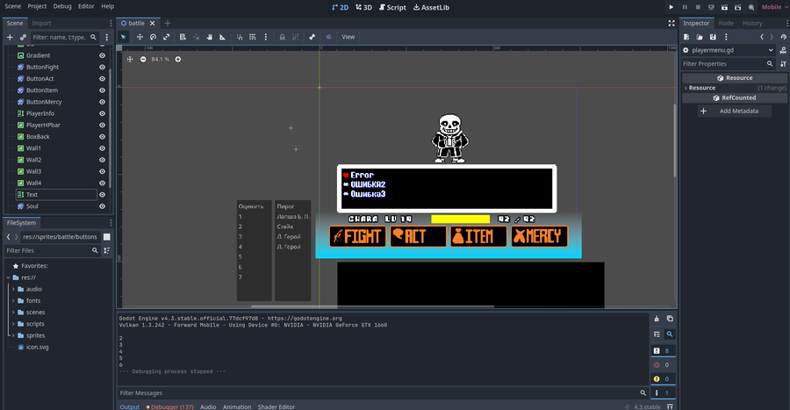Toggle visibility of the Wall3 node
The image size is (790, 410).
pos(103,171)
